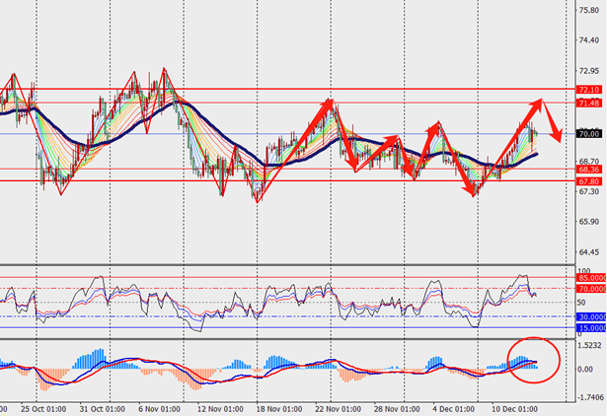Image resolution: width=607 pixels, height=416 pixels.
Task: Click the 4 Dec 01:00 date label
Action: pos(454,409)
